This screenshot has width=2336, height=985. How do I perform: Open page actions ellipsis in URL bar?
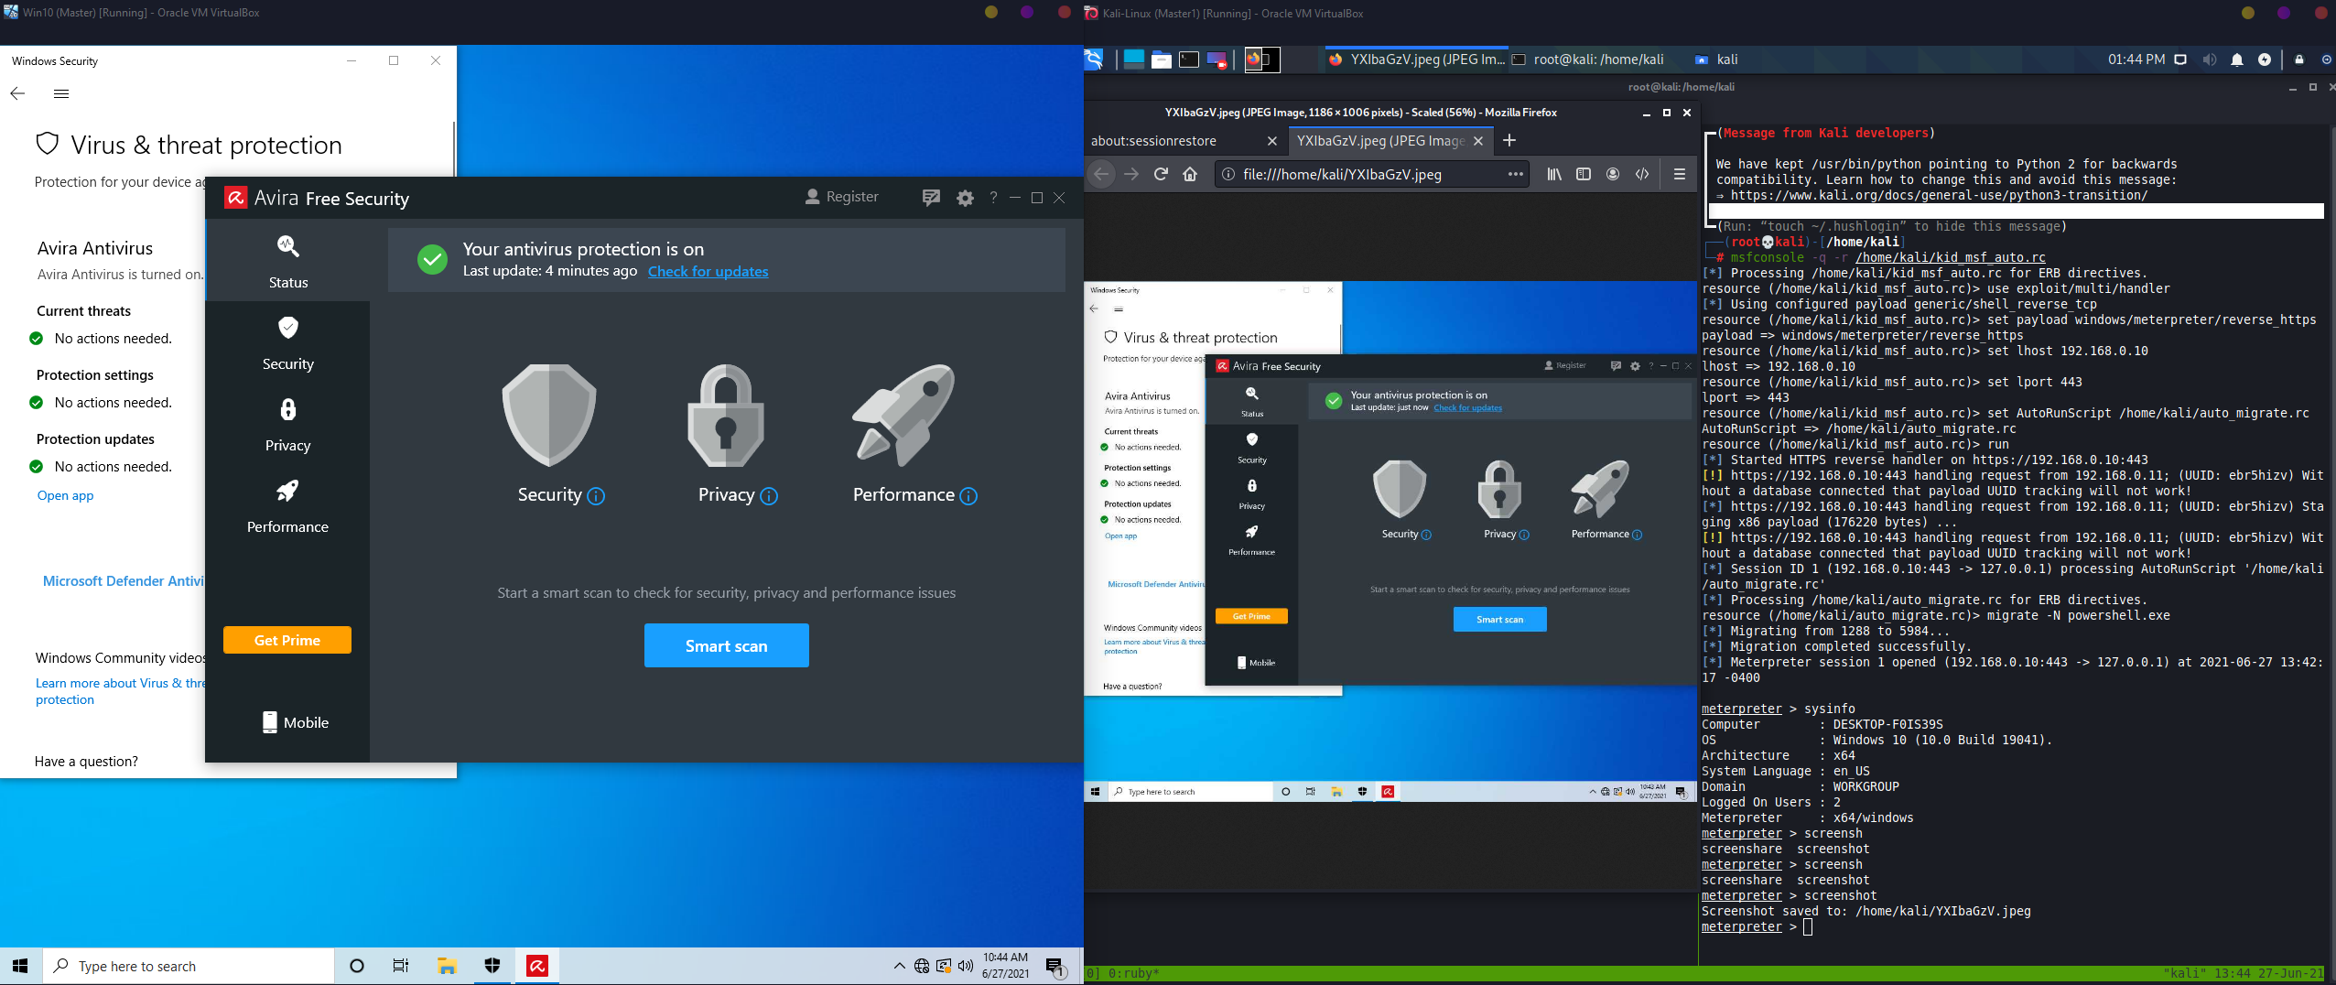[x=1515, y=174]
